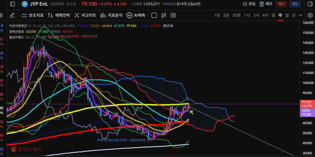Image resolution: width=315 pixels, height=157 pixels.
Task: Switch to the 월 monthly timeframe
Action: pyautogui.click(x=287, y=15)
